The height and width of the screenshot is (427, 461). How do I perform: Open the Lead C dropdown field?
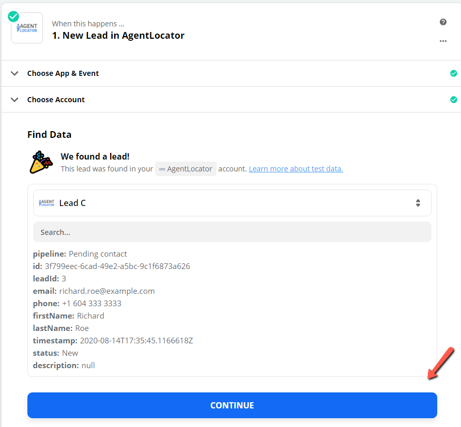(x=232, y=203)
